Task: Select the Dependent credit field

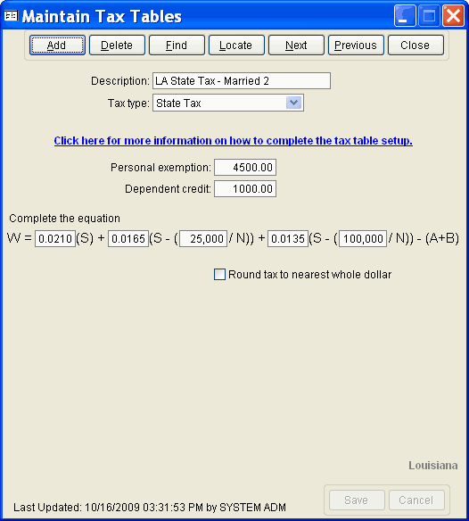Action: (245, 189)
